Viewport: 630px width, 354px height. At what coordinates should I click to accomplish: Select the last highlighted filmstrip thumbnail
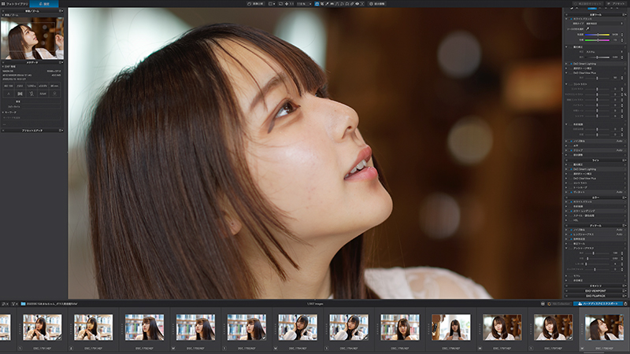(x=604, y=327)
